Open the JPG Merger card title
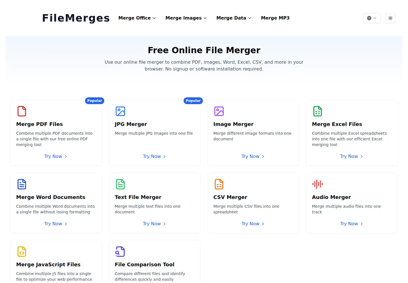Screen dimensions: 408x283 click(x=131, y=124)
